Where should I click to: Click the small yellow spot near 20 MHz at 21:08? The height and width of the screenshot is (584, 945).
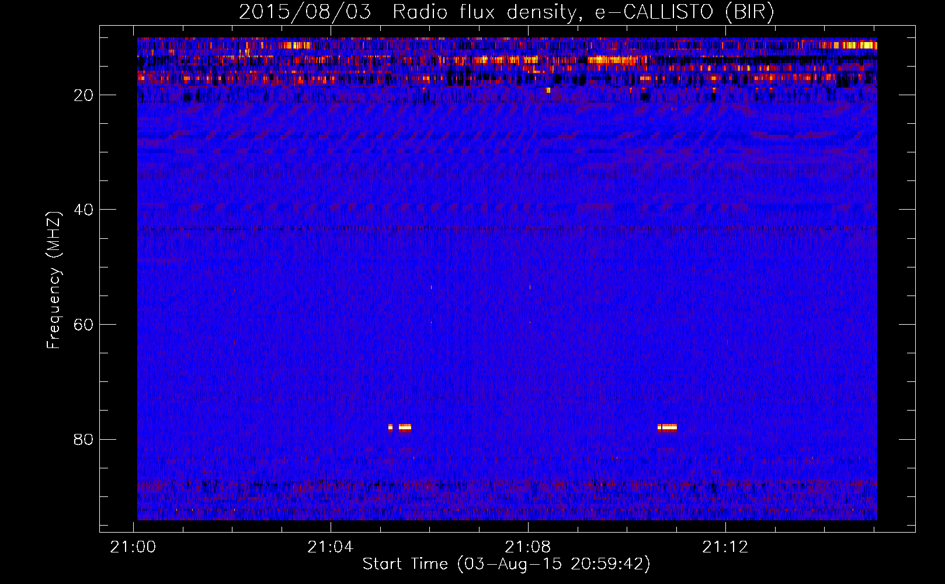point(548,90)
